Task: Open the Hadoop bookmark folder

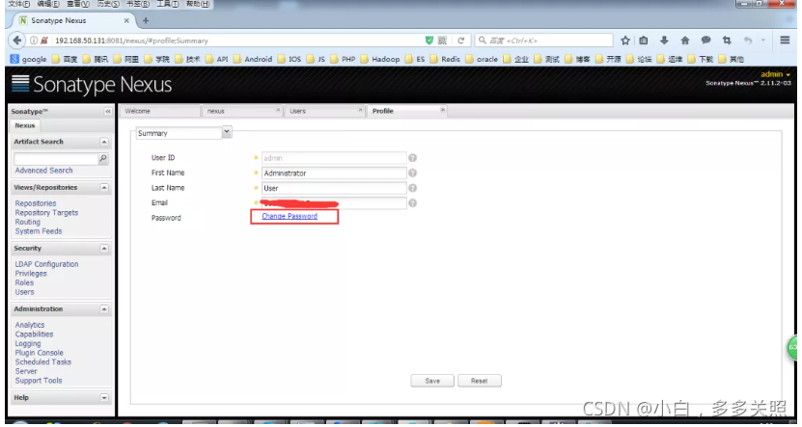Action: (x=380, y=59)
